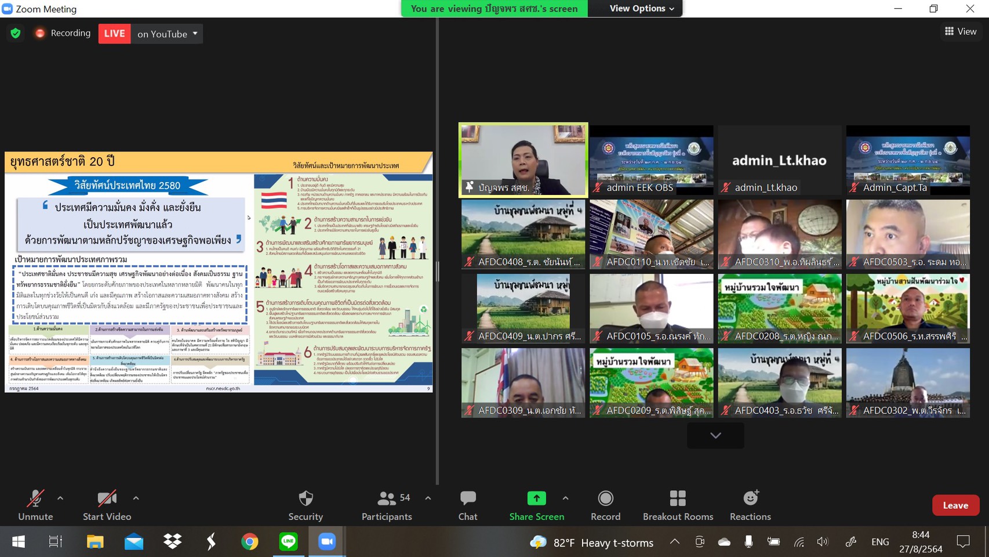
Task: Click the pin icon on ปัญจพร สศช. tile
Action: pos(470,187)
